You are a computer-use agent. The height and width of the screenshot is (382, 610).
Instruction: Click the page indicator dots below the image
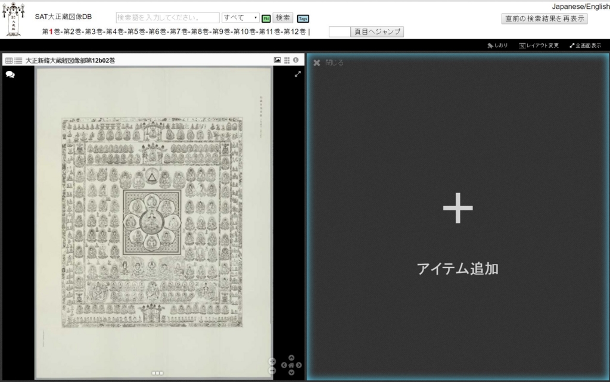pyautogui.click(x=157, y=373)
